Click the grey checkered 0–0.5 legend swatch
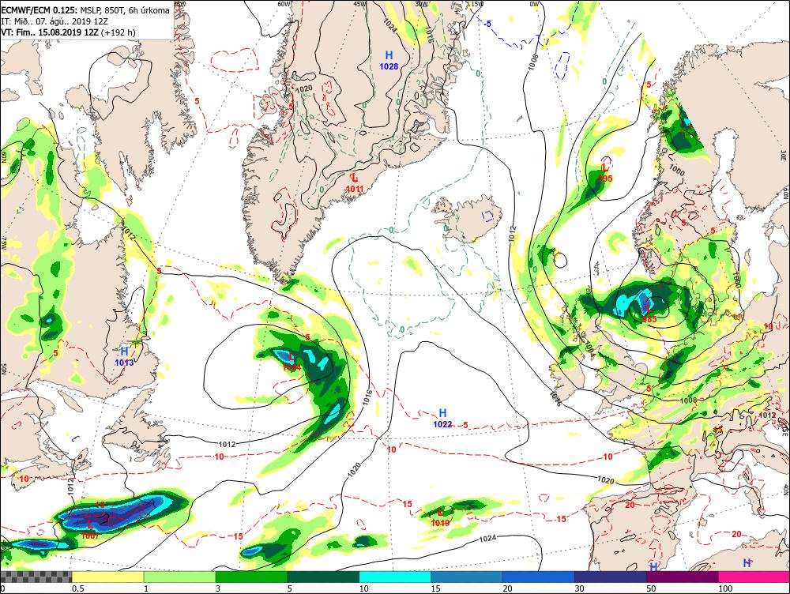Screen dimensions: 790x594 coord(36,577)
